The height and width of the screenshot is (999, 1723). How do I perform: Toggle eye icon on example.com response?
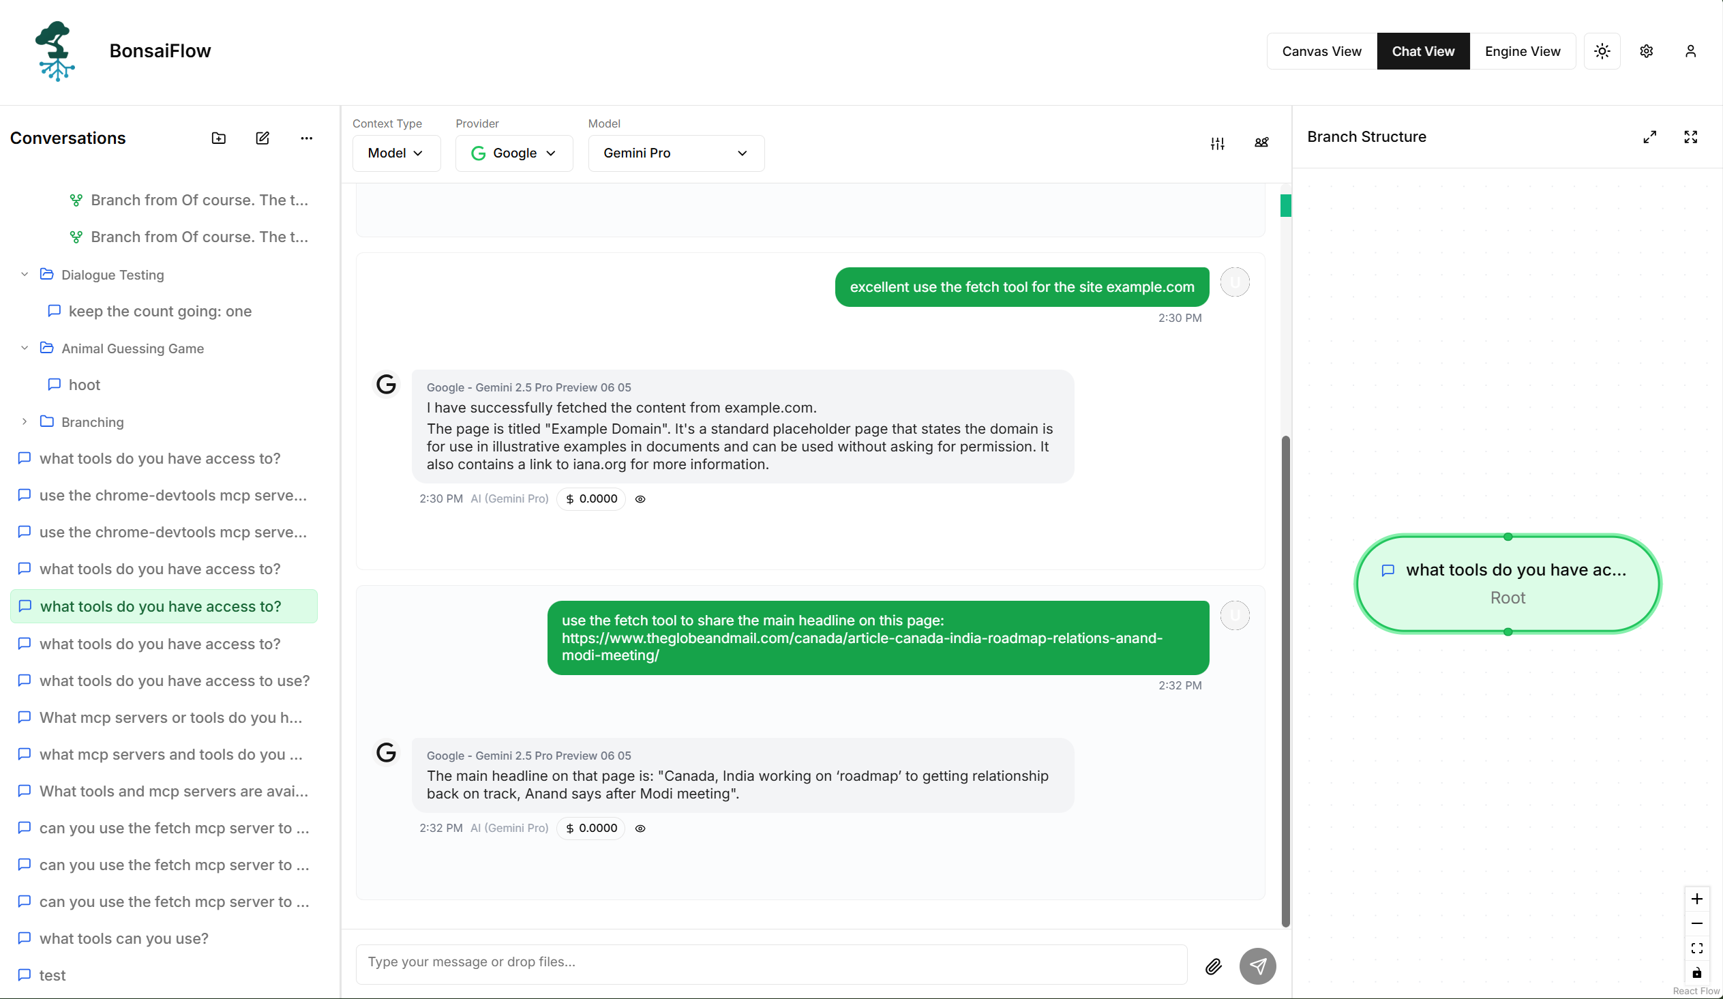tap(640, 499)
